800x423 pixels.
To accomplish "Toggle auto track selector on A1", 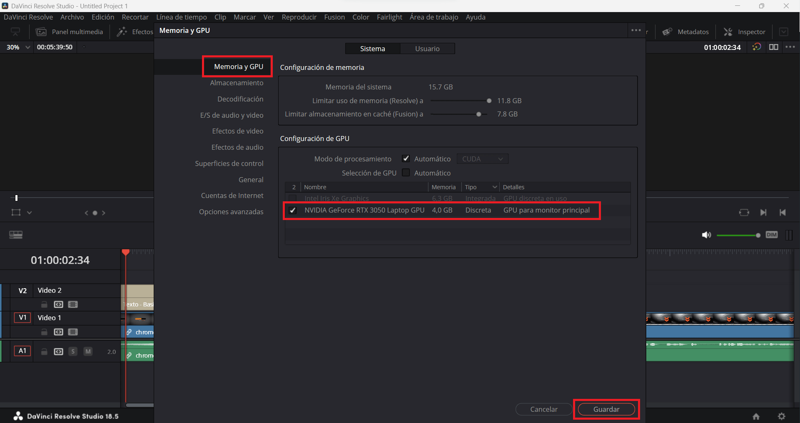I will coord(59,351).
